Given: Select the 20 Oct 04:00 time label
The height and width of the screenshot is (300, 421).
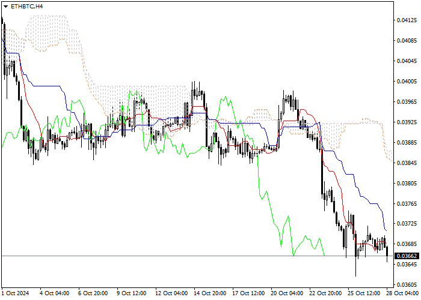Looking at the screenshot, I should [x=287, y=293].
